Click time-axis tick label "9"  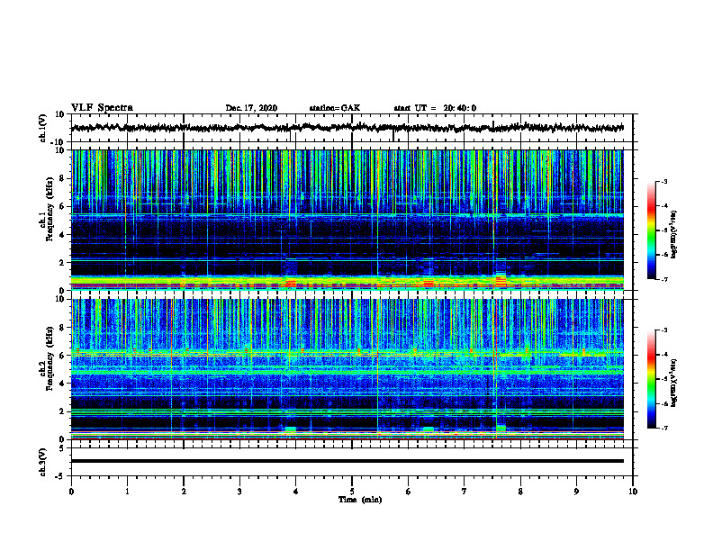(576, 492)
